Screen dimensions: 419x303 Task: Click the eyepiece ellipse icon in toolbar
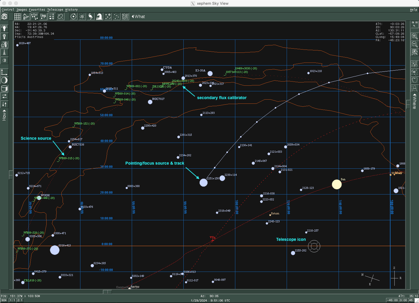pos(61,17)
